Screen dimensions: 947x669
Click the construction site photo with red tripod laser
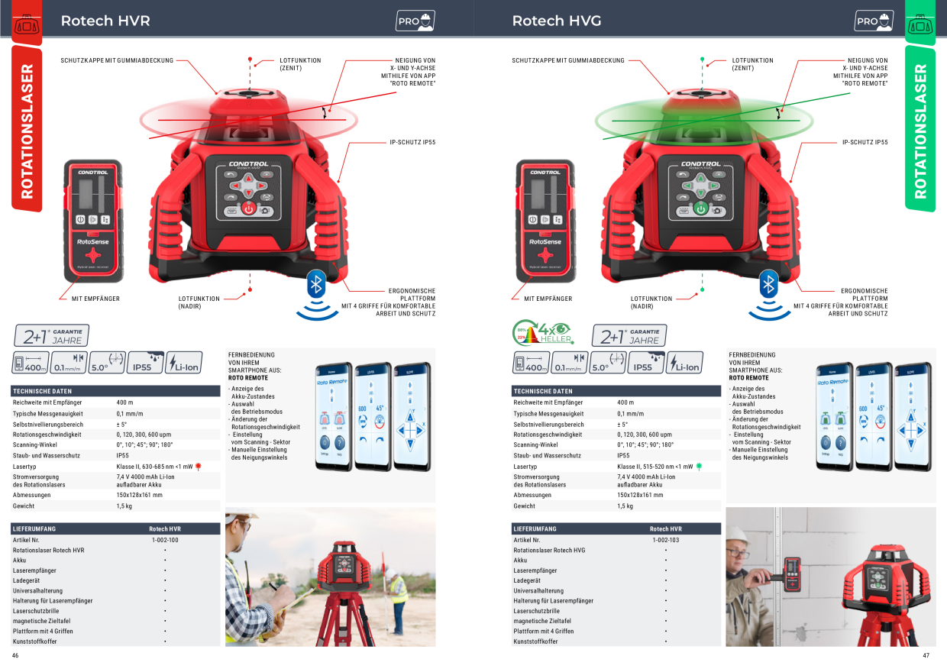pos(330,577)
